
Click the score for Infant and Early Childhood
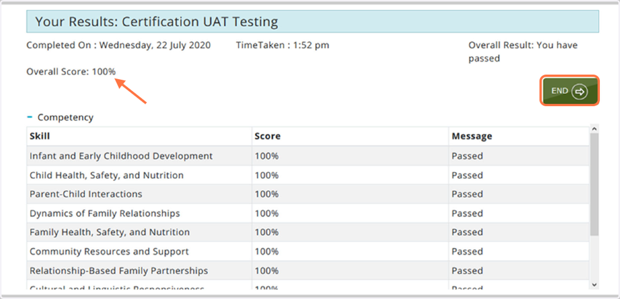(267, 156)
